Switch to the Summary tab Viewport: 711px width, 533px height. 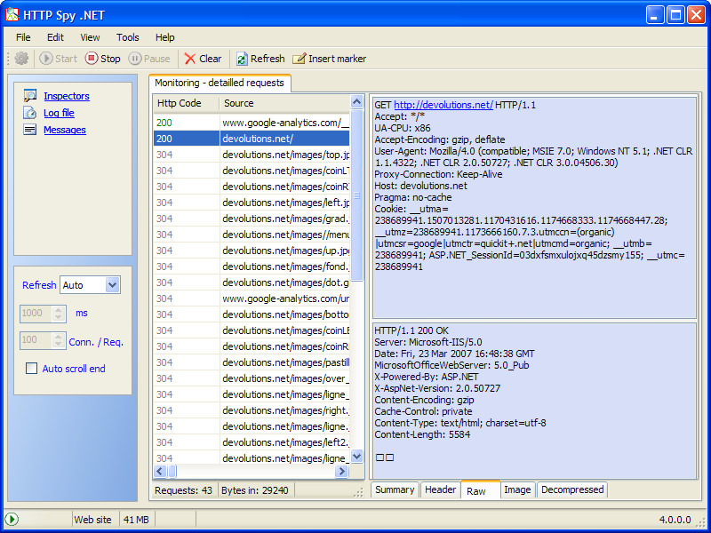395,489
